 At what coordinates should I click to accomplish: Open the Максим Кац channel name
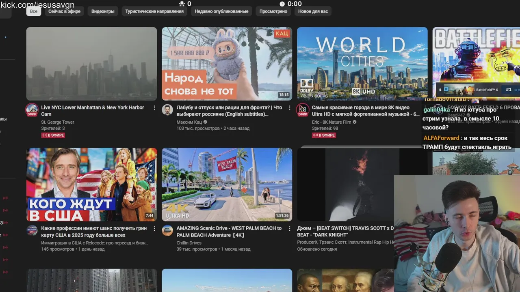189,122
